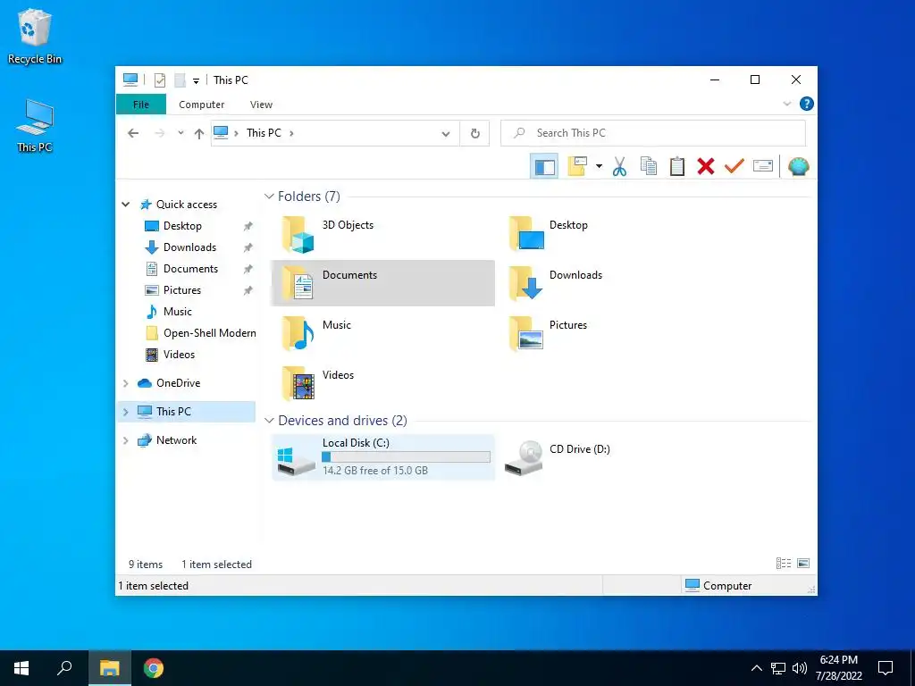Open the Computer ribbon tab
Viewport: 915px width, 686px height.
click(201, 105)
